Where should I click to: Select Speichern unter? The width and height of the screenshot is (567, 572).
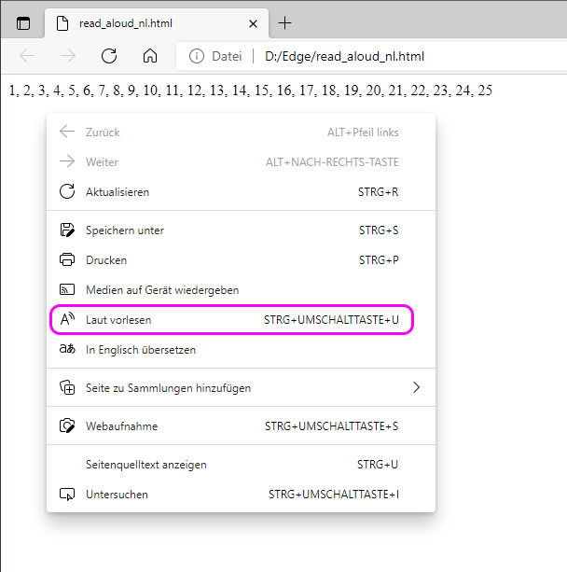pos(241,230)
